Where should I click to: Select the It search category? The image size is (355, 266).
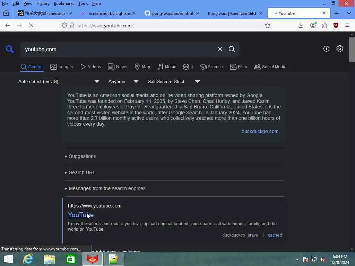coord(188,67)
